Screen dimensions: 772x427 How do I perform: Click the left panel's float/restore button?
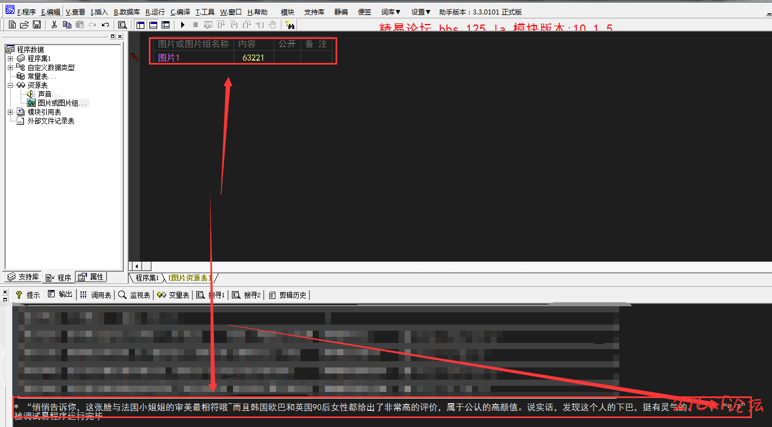pos(113,36)
